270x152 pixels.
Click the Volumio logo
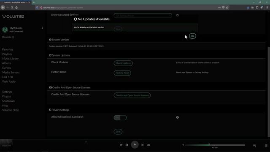(13, 16)
